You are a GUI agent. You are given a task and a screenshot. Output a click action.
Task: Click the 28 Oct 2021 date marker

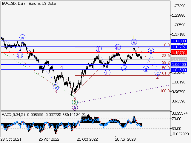[11, 139]
